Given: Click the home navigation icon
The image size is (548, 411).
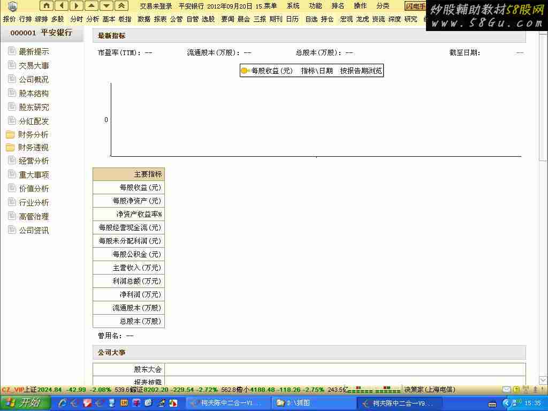Looking at the screenshot, I should pyautogui.click(x=47, y=5).
